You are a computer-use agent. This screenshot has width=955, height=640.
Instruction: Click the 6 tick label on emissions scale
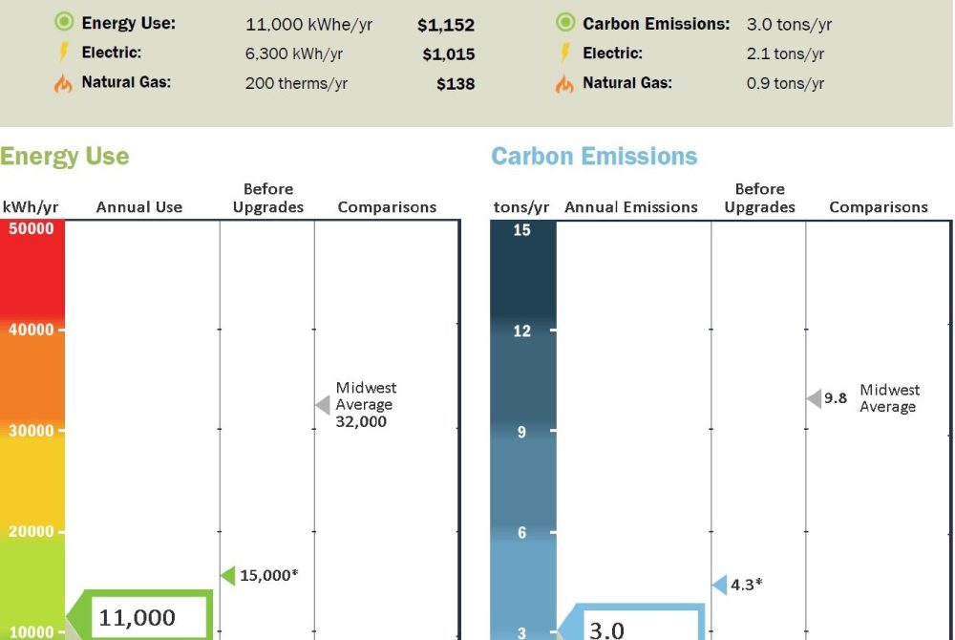click(x=522, y=533)
